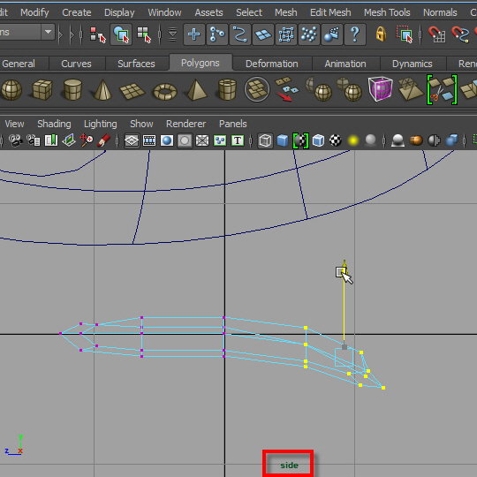
Task: Open the Edit Mesh menu
Action: click(330, 12)
